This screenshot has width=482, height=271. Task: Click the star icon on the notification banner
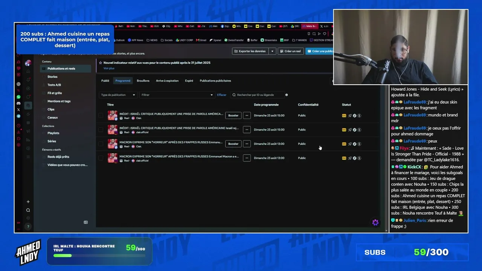[101, 63]
